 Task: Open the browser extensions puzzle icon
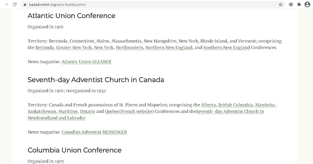pyautogui.click(x=299, y=4)
